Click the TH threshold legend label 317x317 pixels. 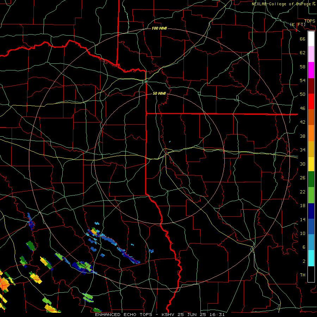[x=303, y=275]
